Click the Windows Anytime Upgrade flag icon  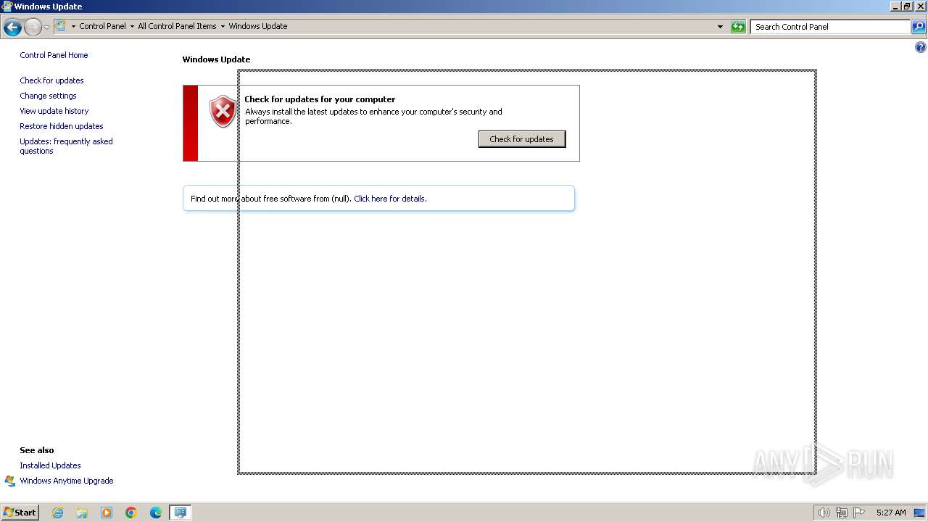click(x=10, y=481)
